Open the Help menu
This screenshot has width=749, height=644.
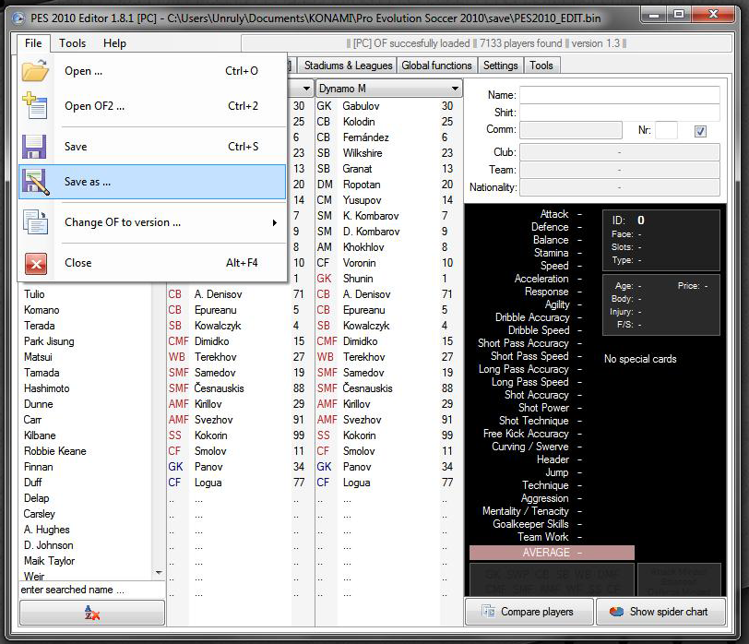114,43
